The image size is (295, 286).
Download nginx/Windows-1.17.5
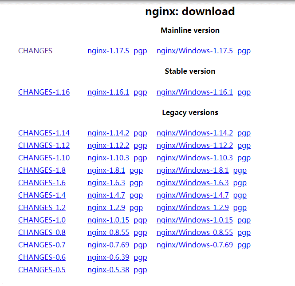click(x=195, y=51)
